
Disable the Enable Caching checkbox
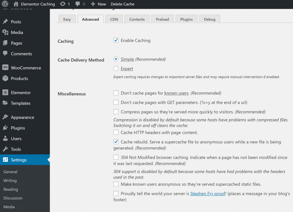(x=116, y=41)
